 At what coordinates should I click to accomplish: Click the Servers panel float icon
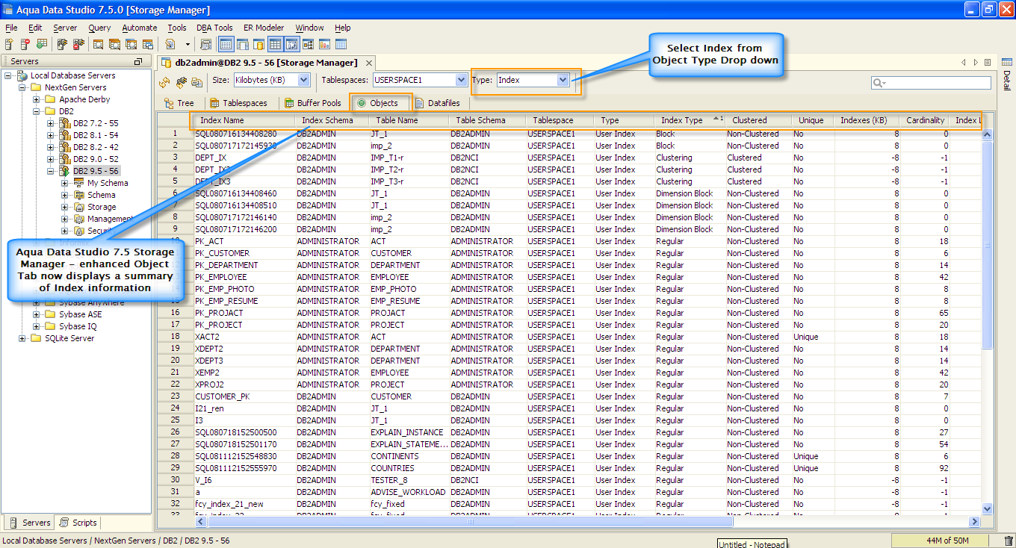pos(137,62)
